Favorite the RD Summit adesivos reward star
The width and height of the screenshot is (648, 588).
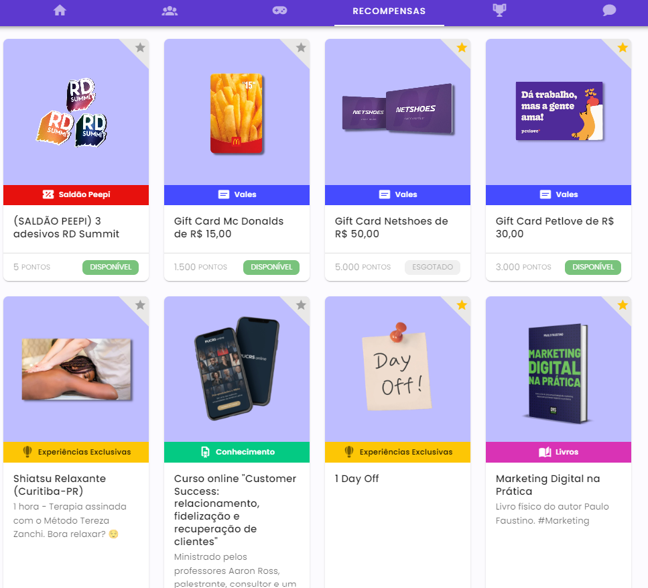click(x=140, y=48)
